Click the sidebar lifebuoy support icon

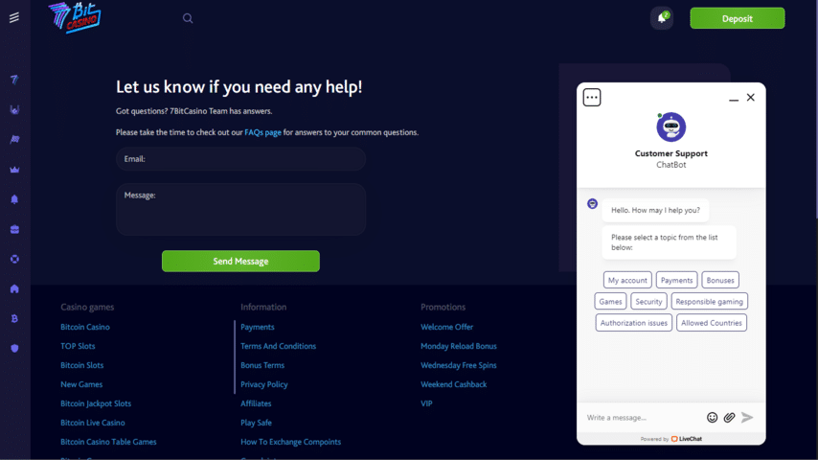(x=14, y=259)
